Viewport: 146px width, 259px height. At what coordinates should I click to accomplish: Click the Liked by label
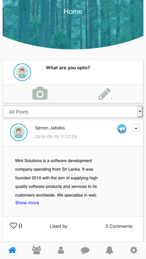point(59,226)
